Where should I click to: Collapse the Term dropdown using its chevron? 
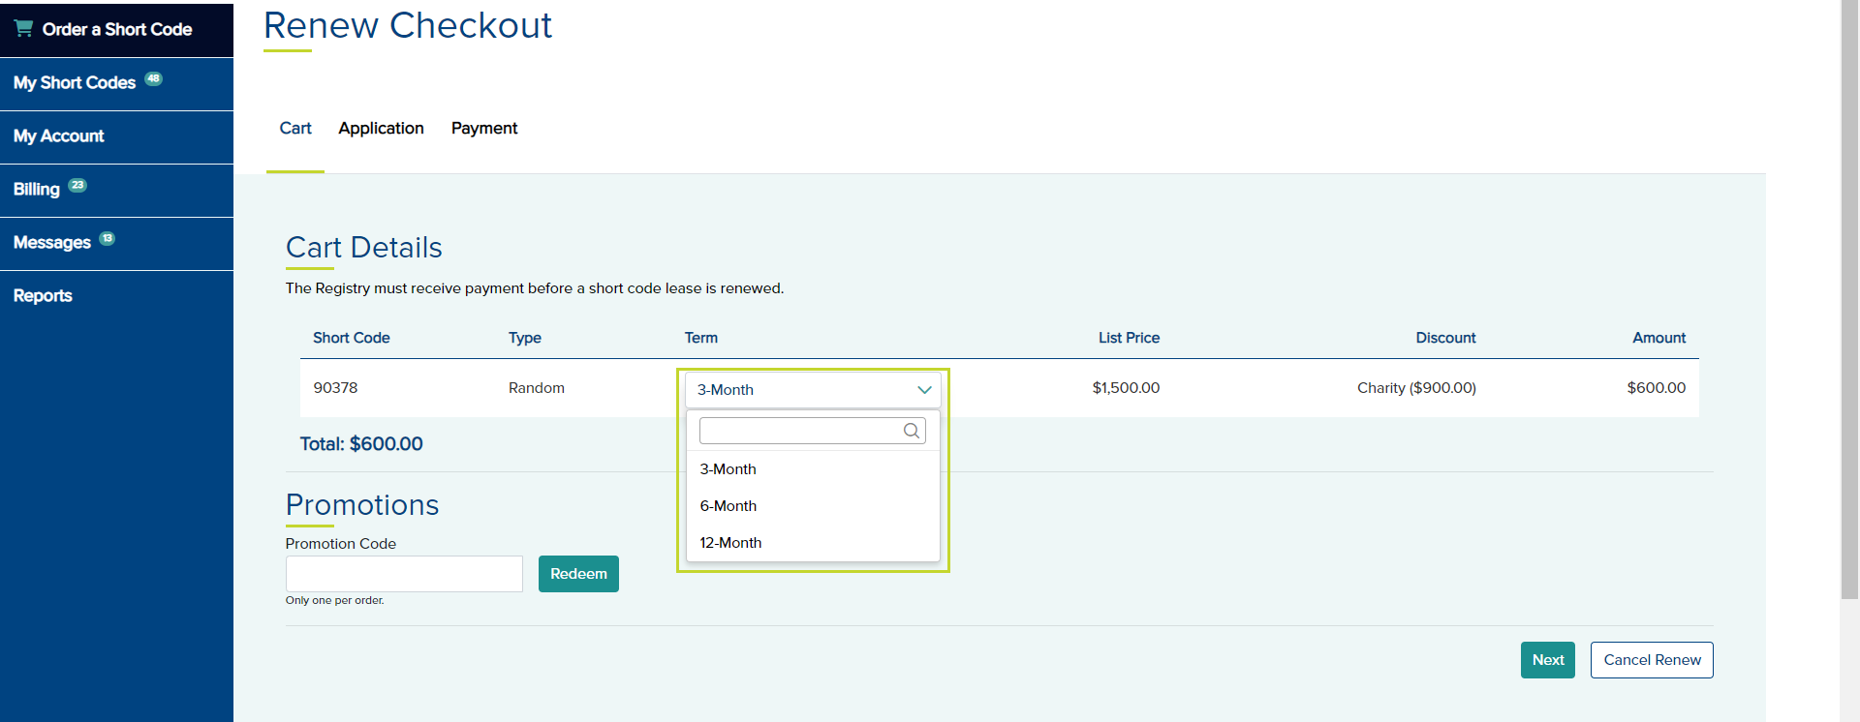[x=923, y=390]
